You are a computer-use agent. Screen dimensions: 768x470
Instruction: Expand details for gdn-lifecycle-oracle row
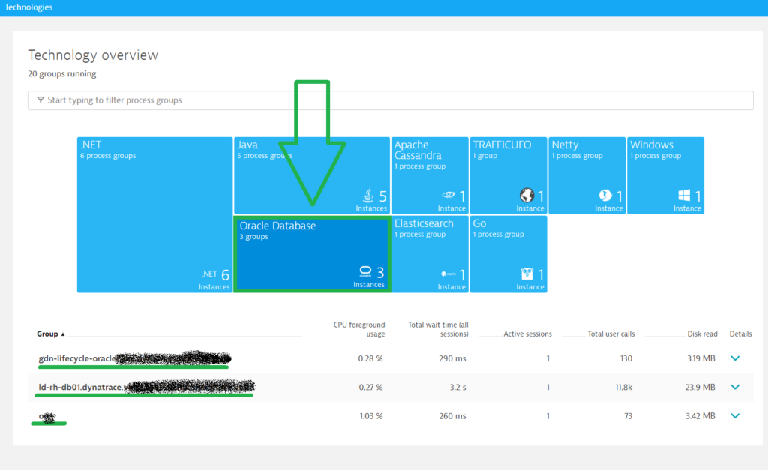tap(735, 358)
